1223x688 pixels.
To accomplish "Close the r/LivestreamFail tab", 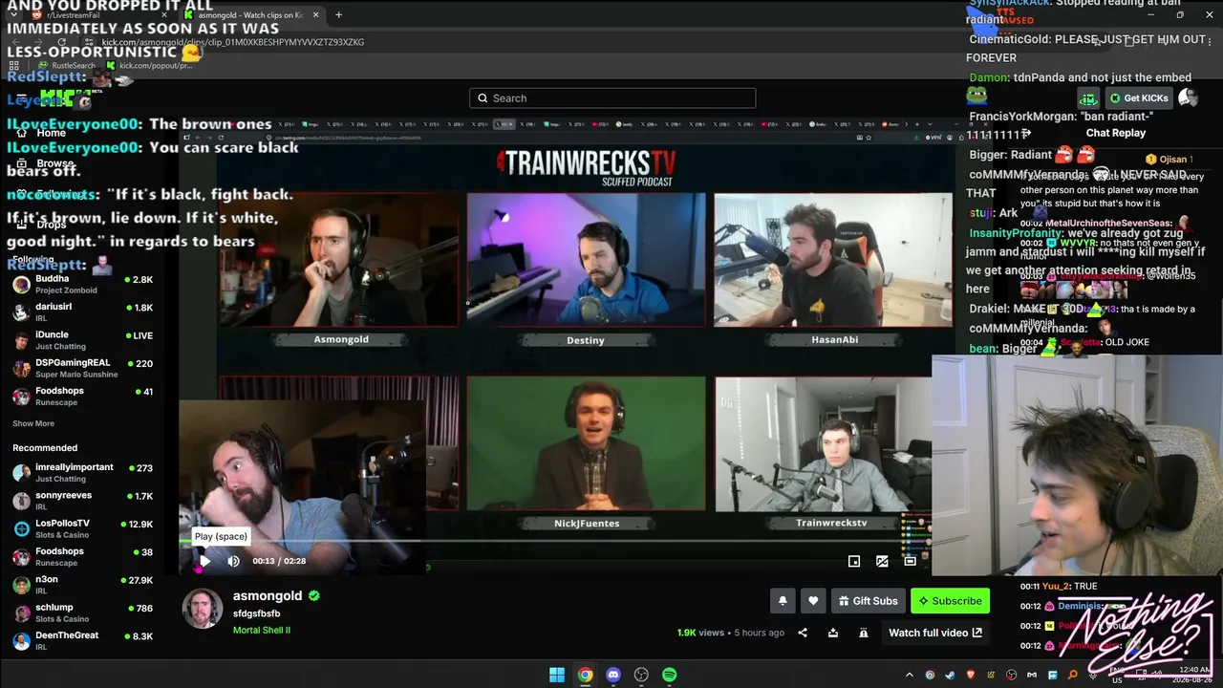I will click(164, 14).
